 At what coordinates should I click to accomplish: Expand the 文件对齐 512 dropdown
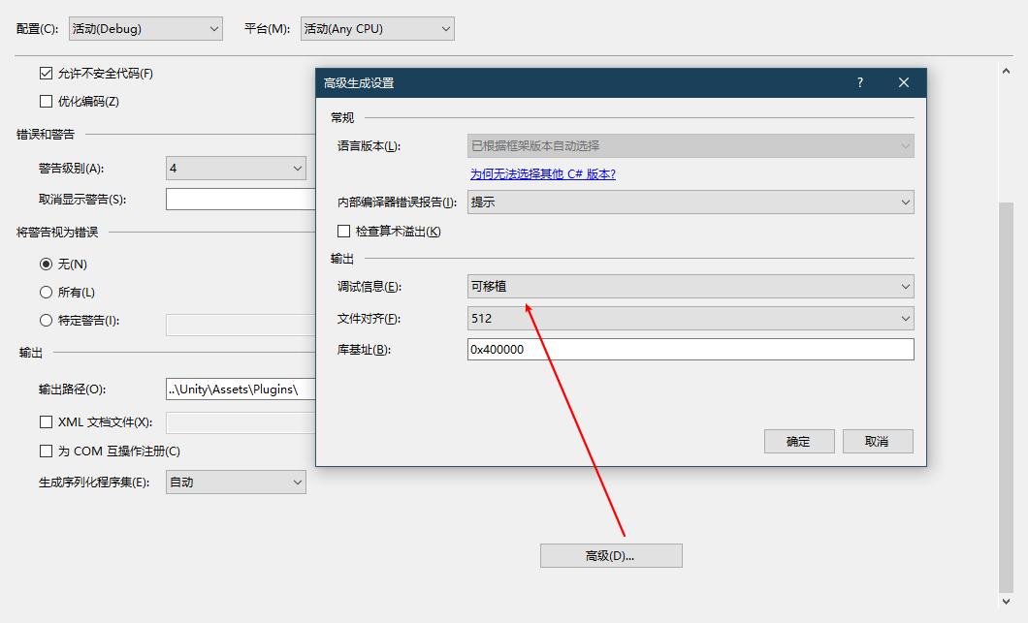(x=691, y=318)
